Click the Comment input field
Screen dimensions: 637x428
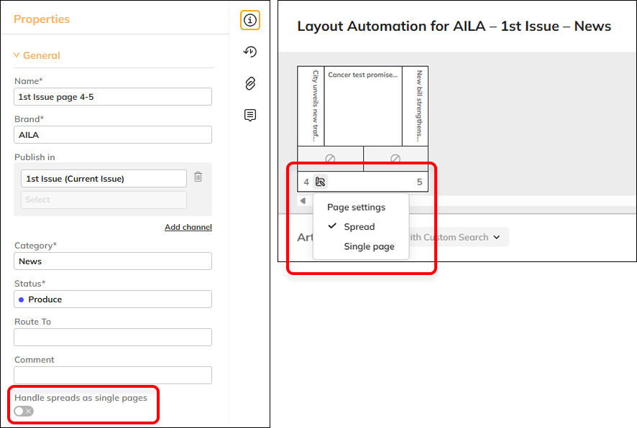pyautogui.click(x=113, y=375)
